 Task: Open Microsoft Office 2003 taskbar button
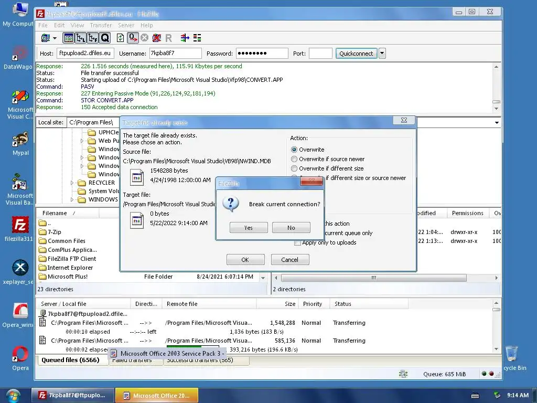coord(157,396)
